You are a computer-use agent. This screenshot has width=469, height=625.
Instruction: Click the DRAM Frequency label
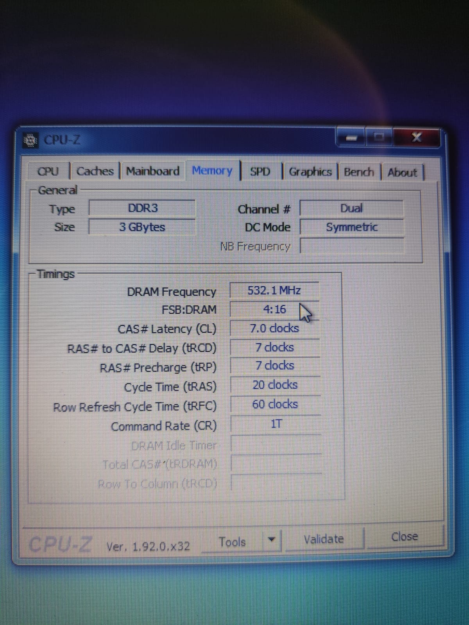click(x=171, y=292)
